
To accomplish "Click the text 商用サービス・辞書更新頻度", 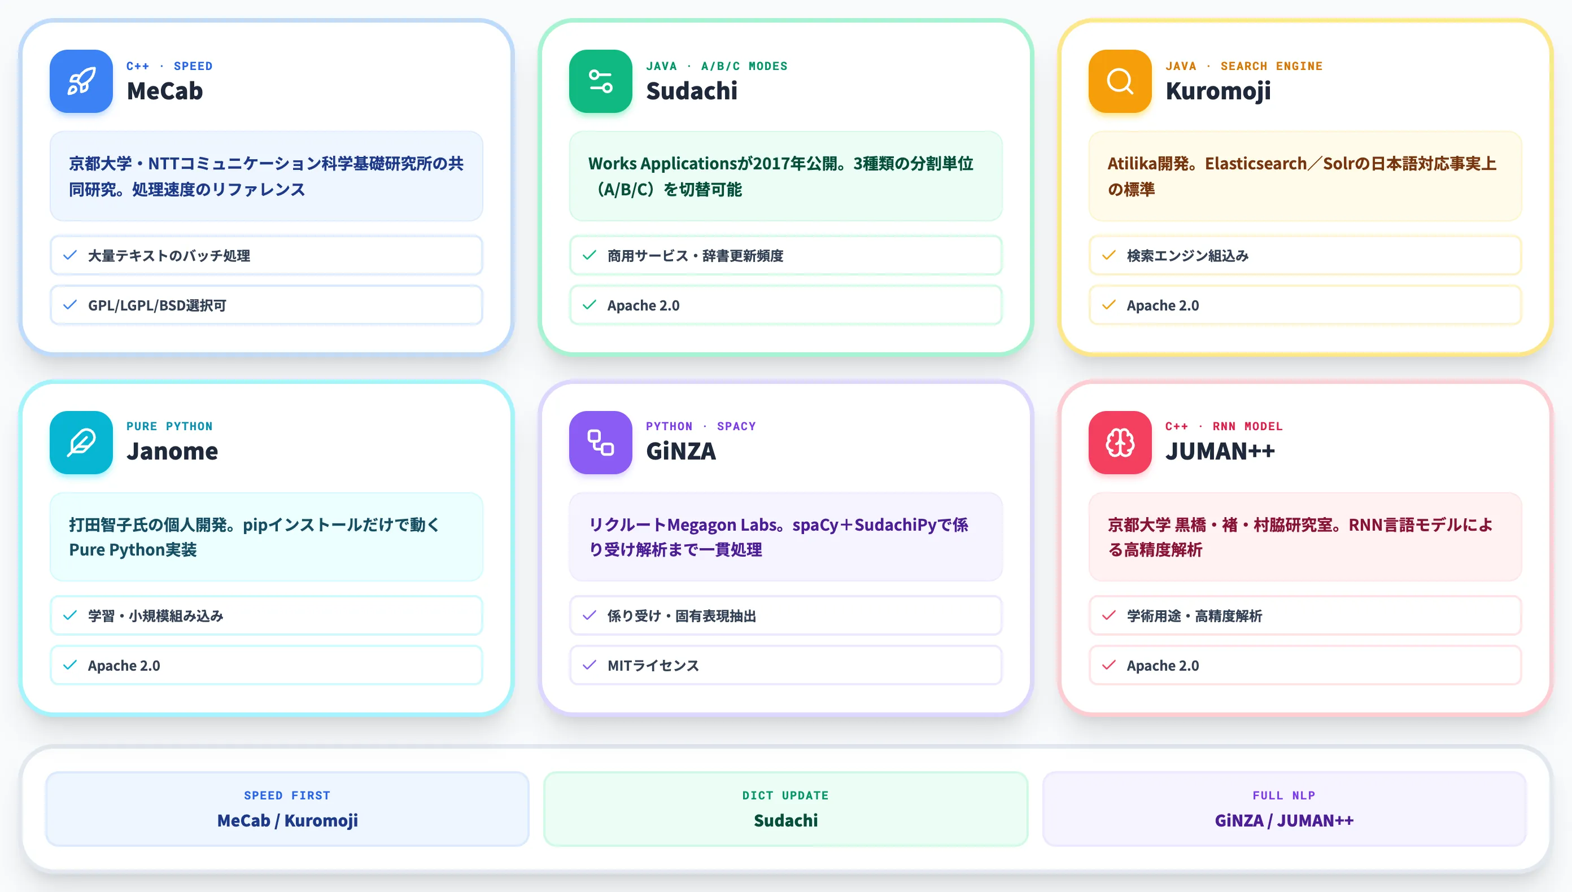I will tap(695, 256).
